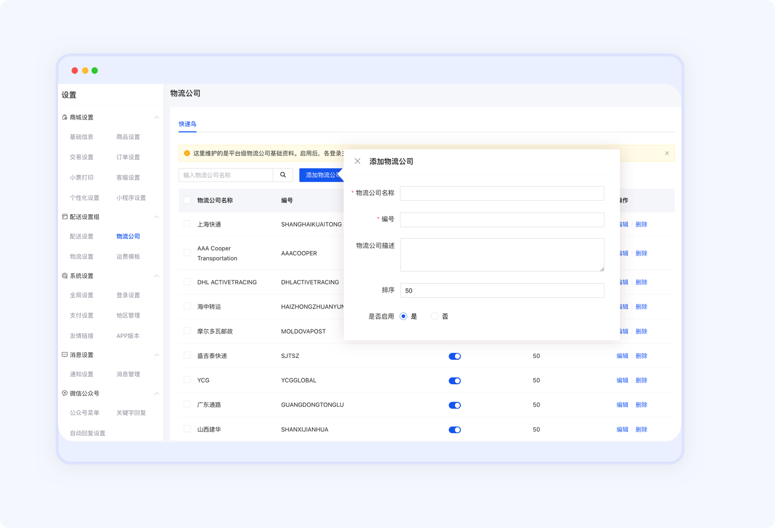
Task: Click the 系统设置 gear icon in sidebar
Action: pyautogui.click(x=65, y=276)
